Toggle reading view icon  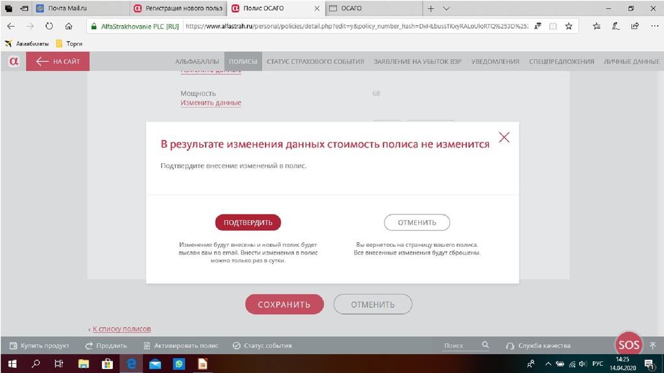[553, 26]
